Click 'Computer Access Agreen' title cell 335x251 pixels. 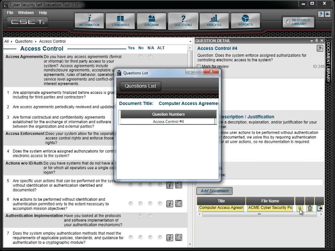(221, 208)
